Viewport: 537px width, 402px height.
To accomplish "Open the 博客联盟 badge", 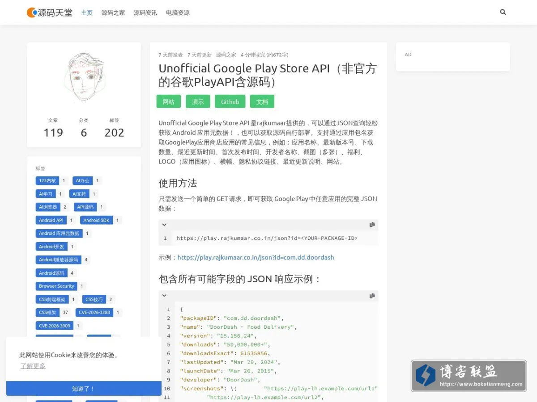I will [469, 376].
